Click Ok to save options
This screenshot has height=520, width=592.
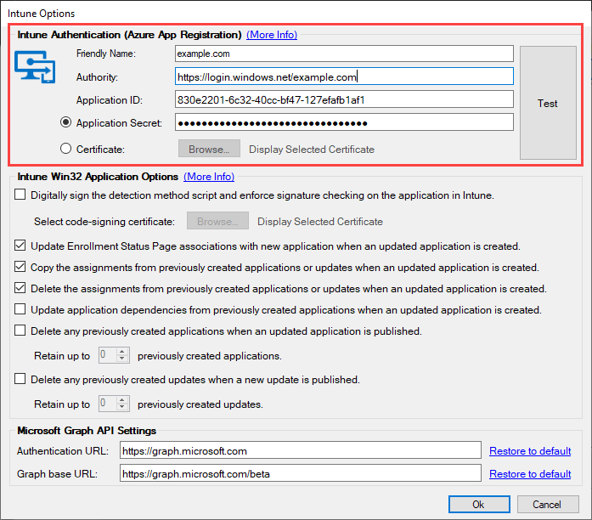479,504
